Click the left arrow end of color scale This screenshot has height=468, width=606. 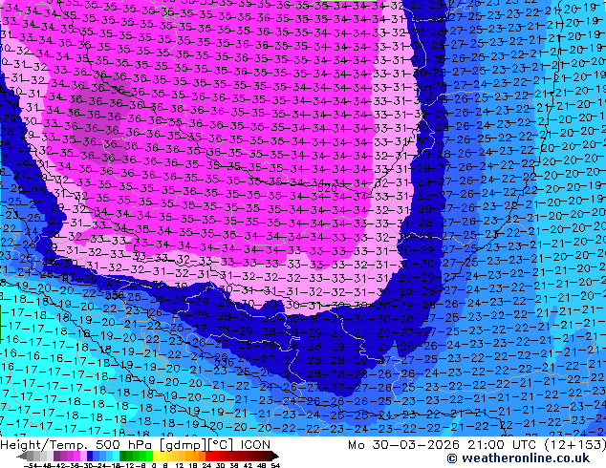(22, 456)
